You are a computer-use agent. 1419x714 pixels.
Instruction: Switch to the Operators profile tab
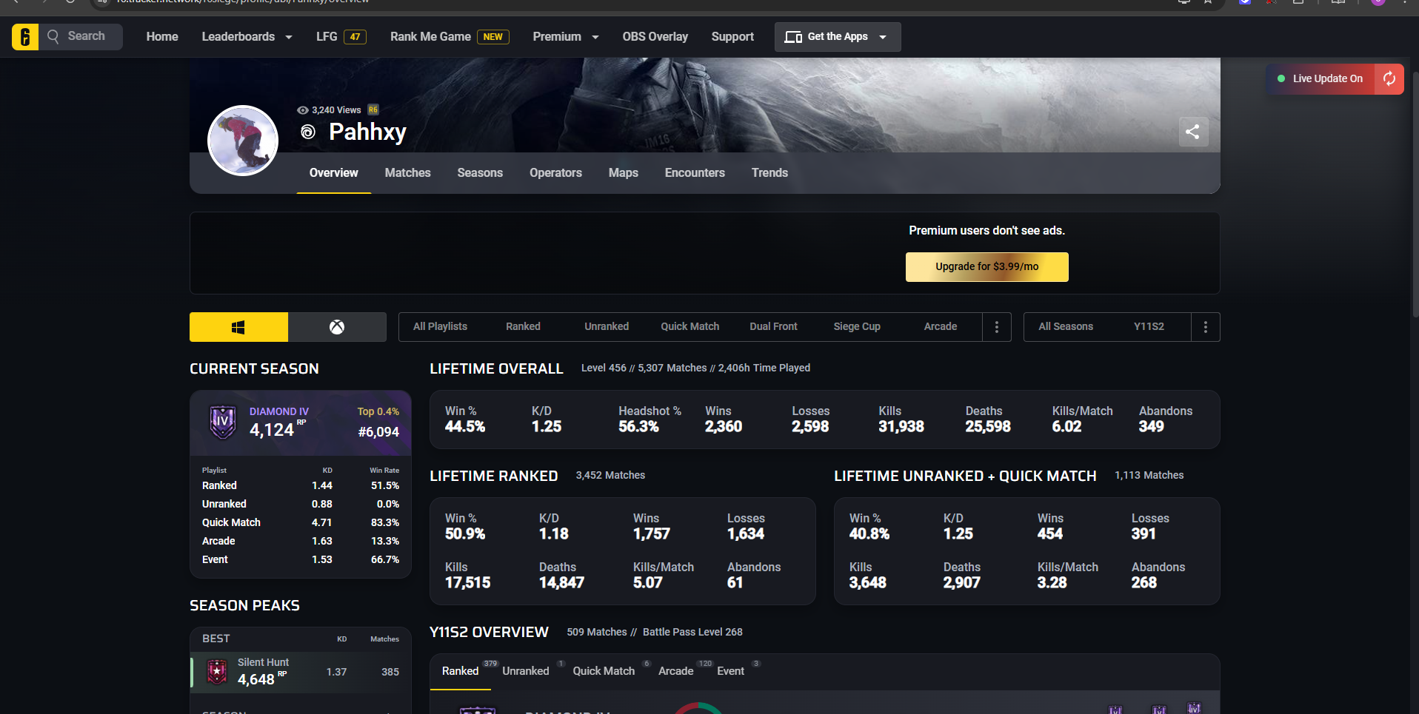[x=556, y=173]
